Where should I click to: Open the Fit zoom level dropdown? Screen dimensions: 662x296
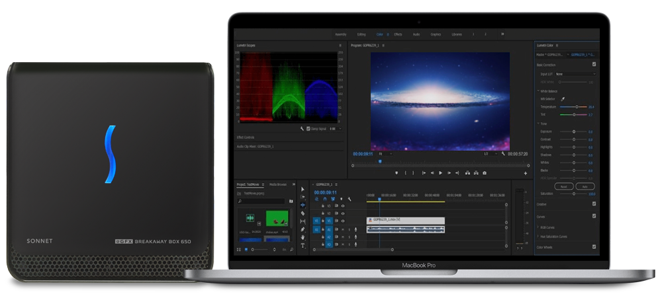click(385, 153)
